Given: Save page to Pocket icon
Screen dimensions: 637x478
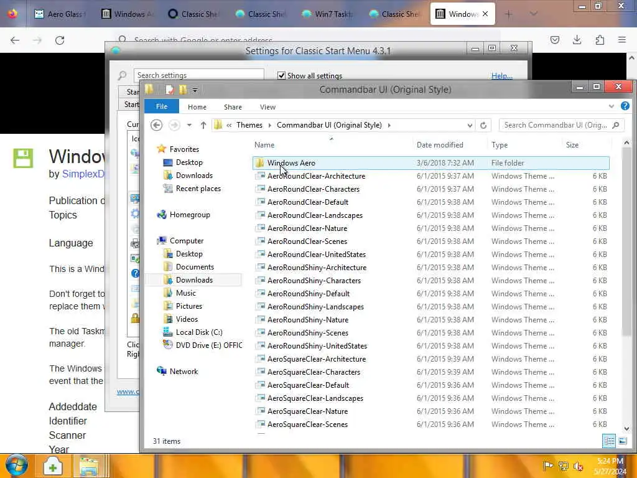Looking at the screenshot, I should click(554, 40).
